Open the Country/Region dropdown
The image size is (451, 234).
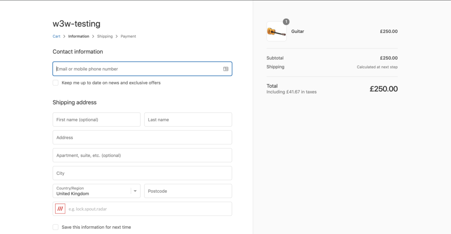click(96, 191)
